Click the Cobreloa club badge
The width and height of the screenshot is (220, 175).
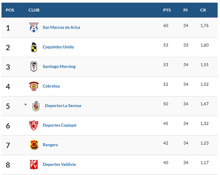coord(33,86)
